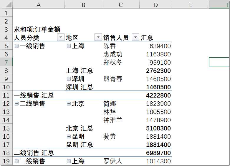Open the 人员分类 filter dropdown

click(61, 38)
